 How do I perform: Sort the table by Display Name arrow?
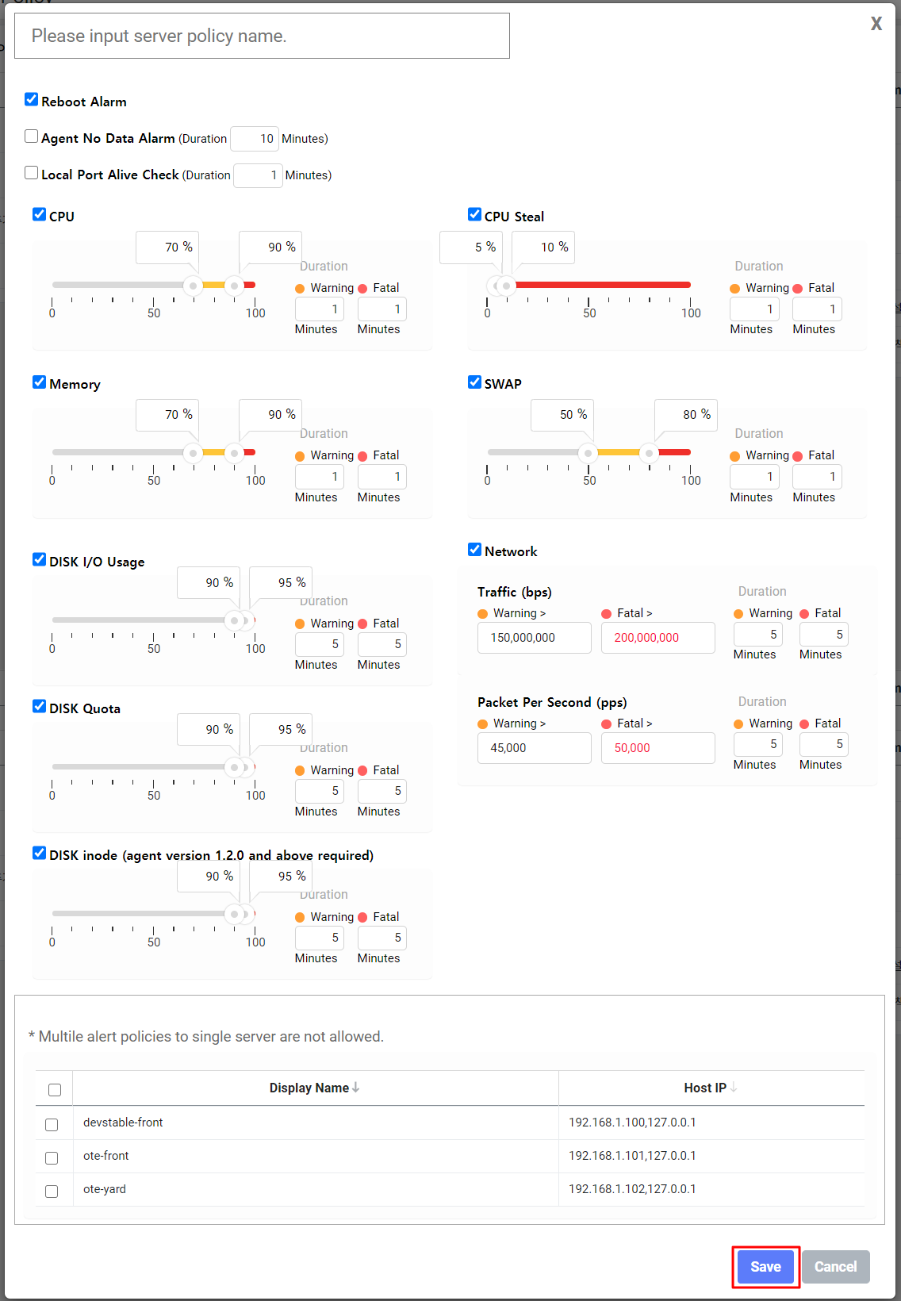tap(356, 1088)
